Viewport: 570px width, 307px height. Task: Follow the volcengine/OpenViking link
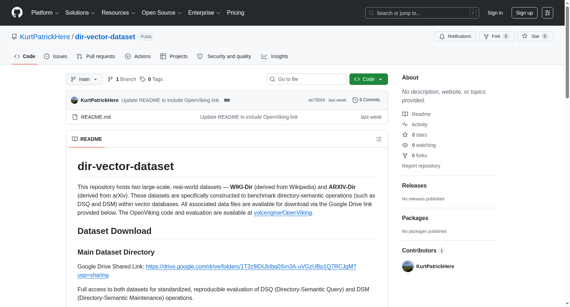click(283, 213)
